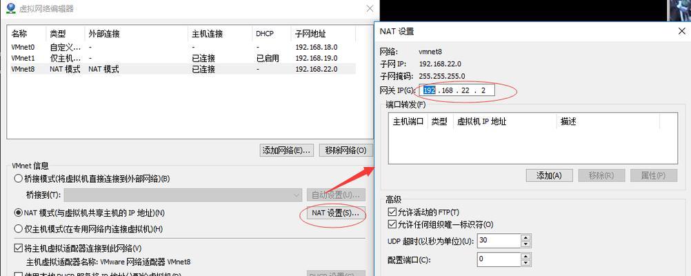Decrease 配置端口 value with down arrow

(x=525, y=262)
